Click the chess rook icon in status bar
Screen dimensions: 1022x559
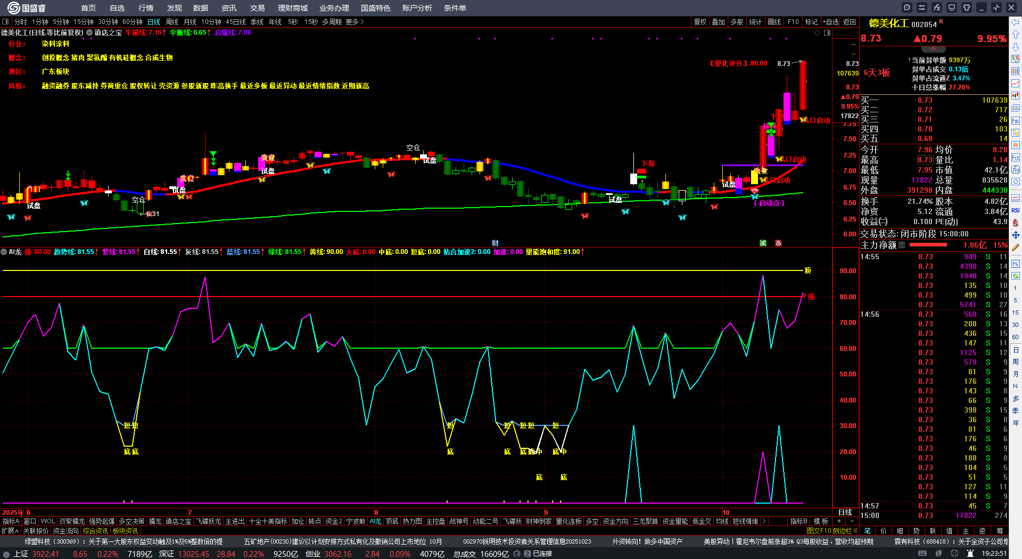coord(970,554)
